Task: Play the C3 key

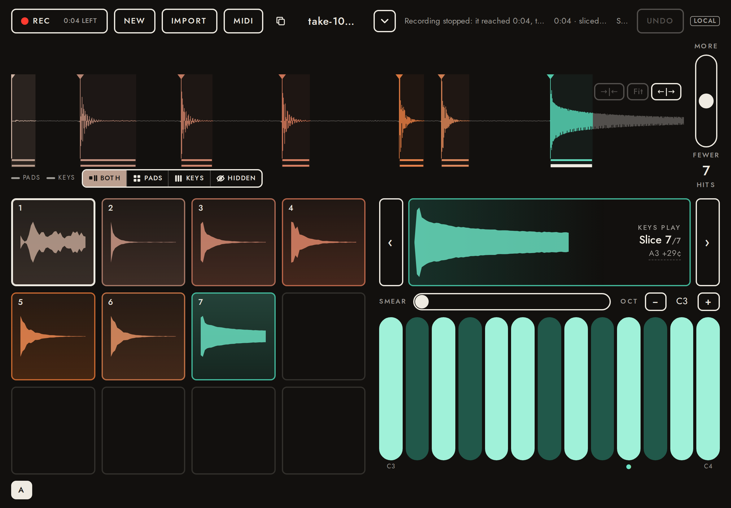Action: coord(391,389)
